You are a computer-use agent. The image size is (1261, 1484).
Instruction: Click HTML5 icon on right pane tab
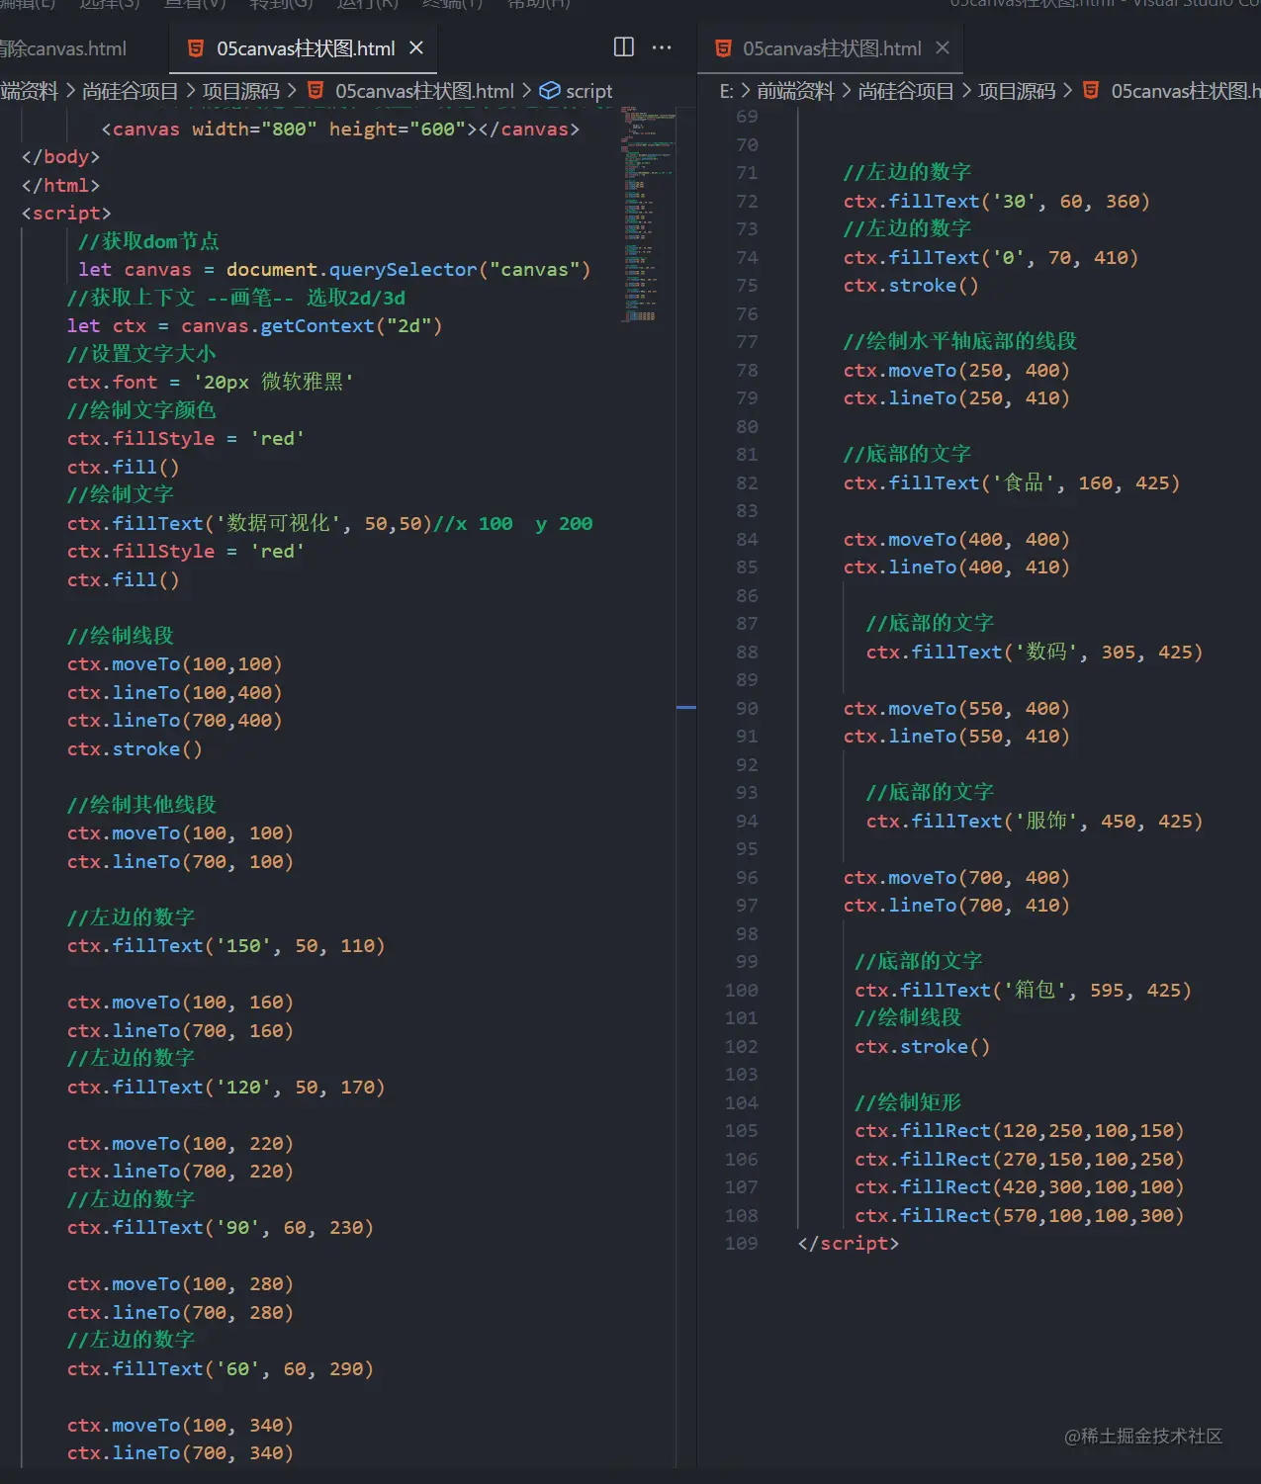click(x=723, y=47)
